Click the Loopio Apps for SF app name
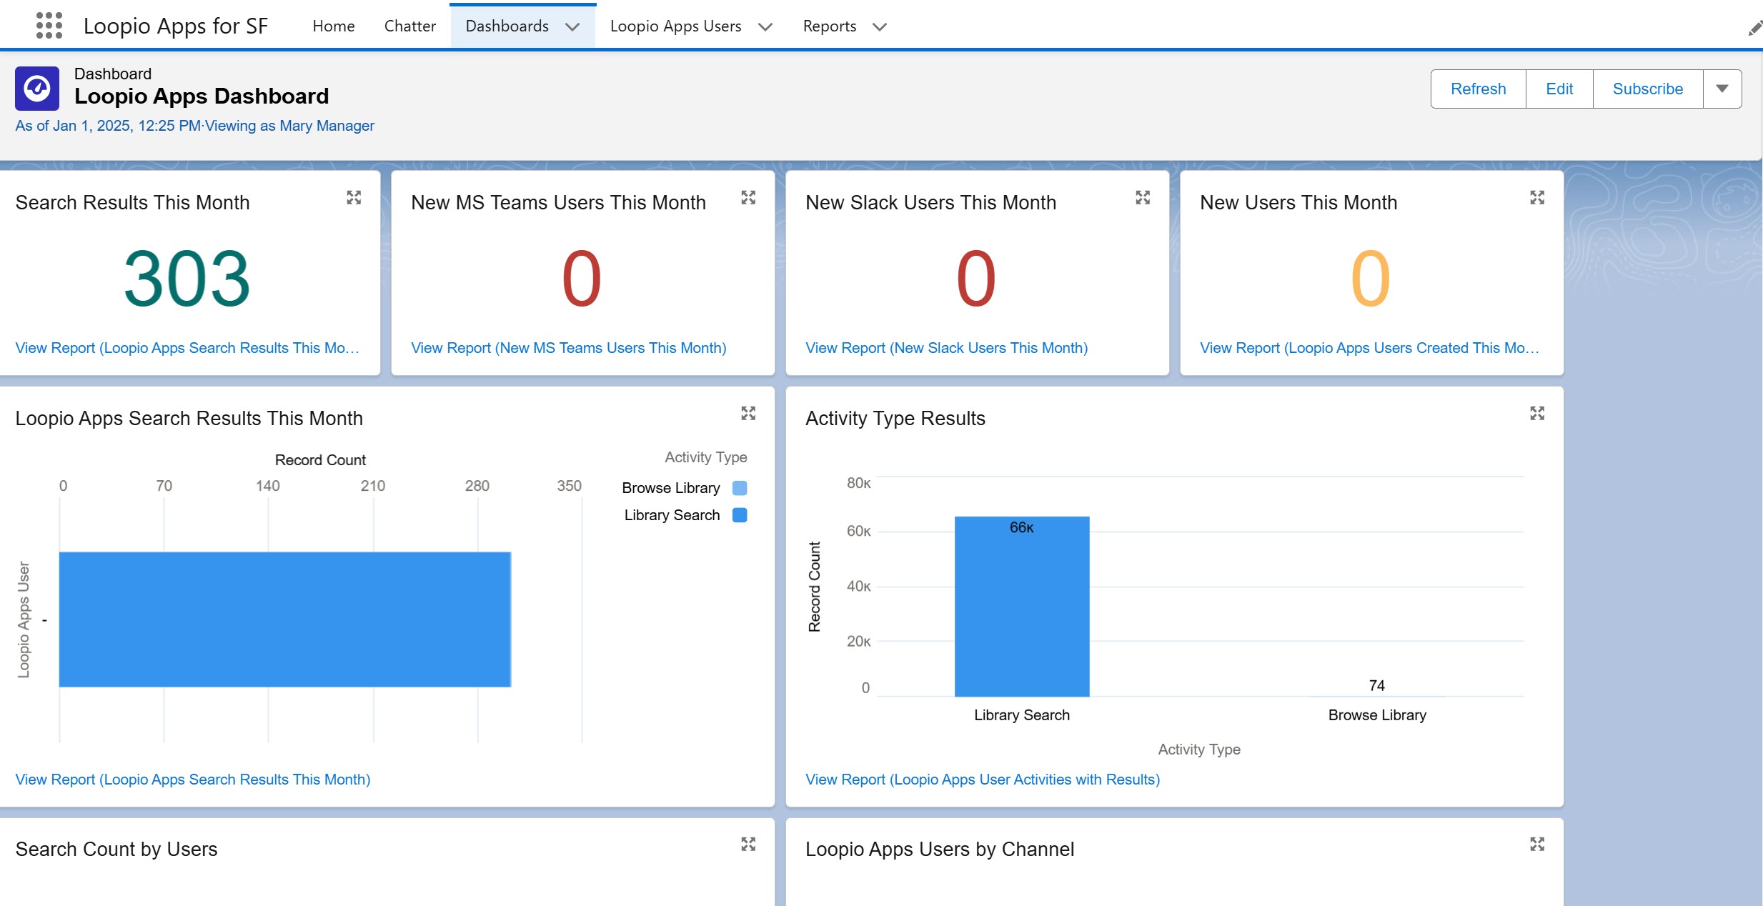This screenshot has height=906, width=1763. (x=176, y=26)
